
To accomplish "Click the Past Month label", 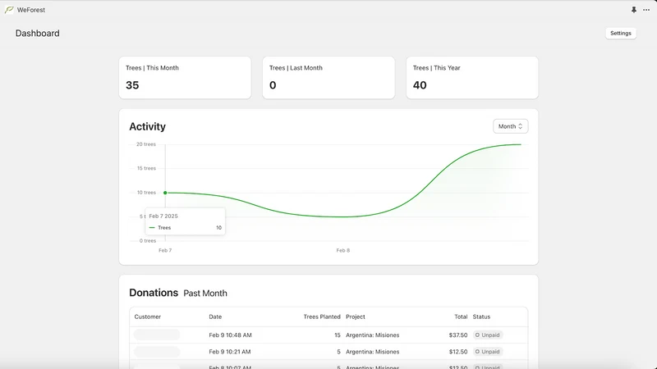I will click(x=205, y=294).
